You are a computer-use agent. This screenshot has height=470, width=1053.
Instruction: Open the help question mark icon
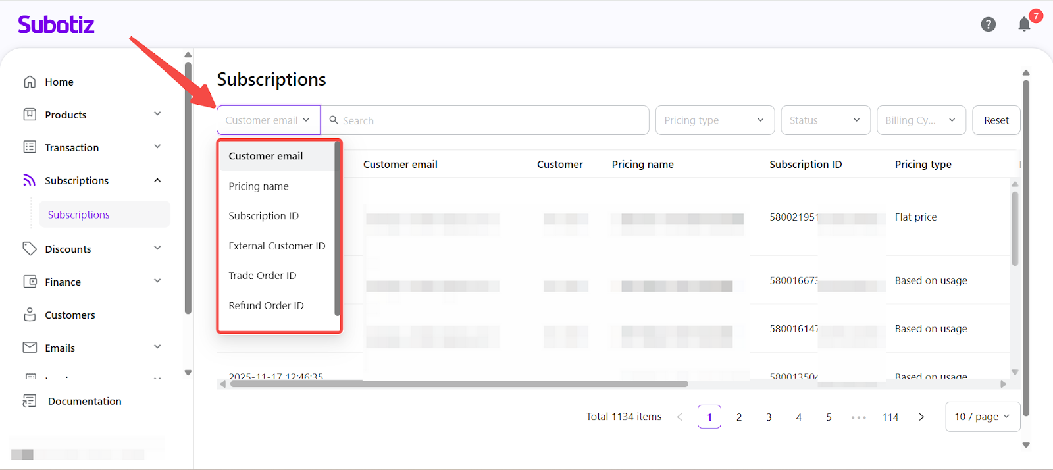988,25
